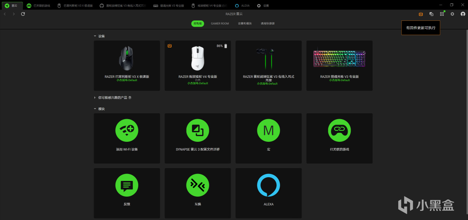468x220 pixels.
Task: Open the ALEXA module ring icon
Action: click(x=268, y=185)
